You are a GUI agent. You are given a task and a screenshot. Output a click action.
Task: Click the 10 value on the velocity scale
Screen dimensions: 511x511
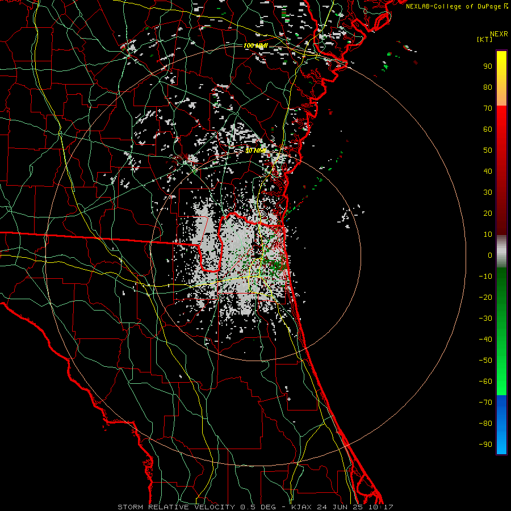tap(488, 234)
